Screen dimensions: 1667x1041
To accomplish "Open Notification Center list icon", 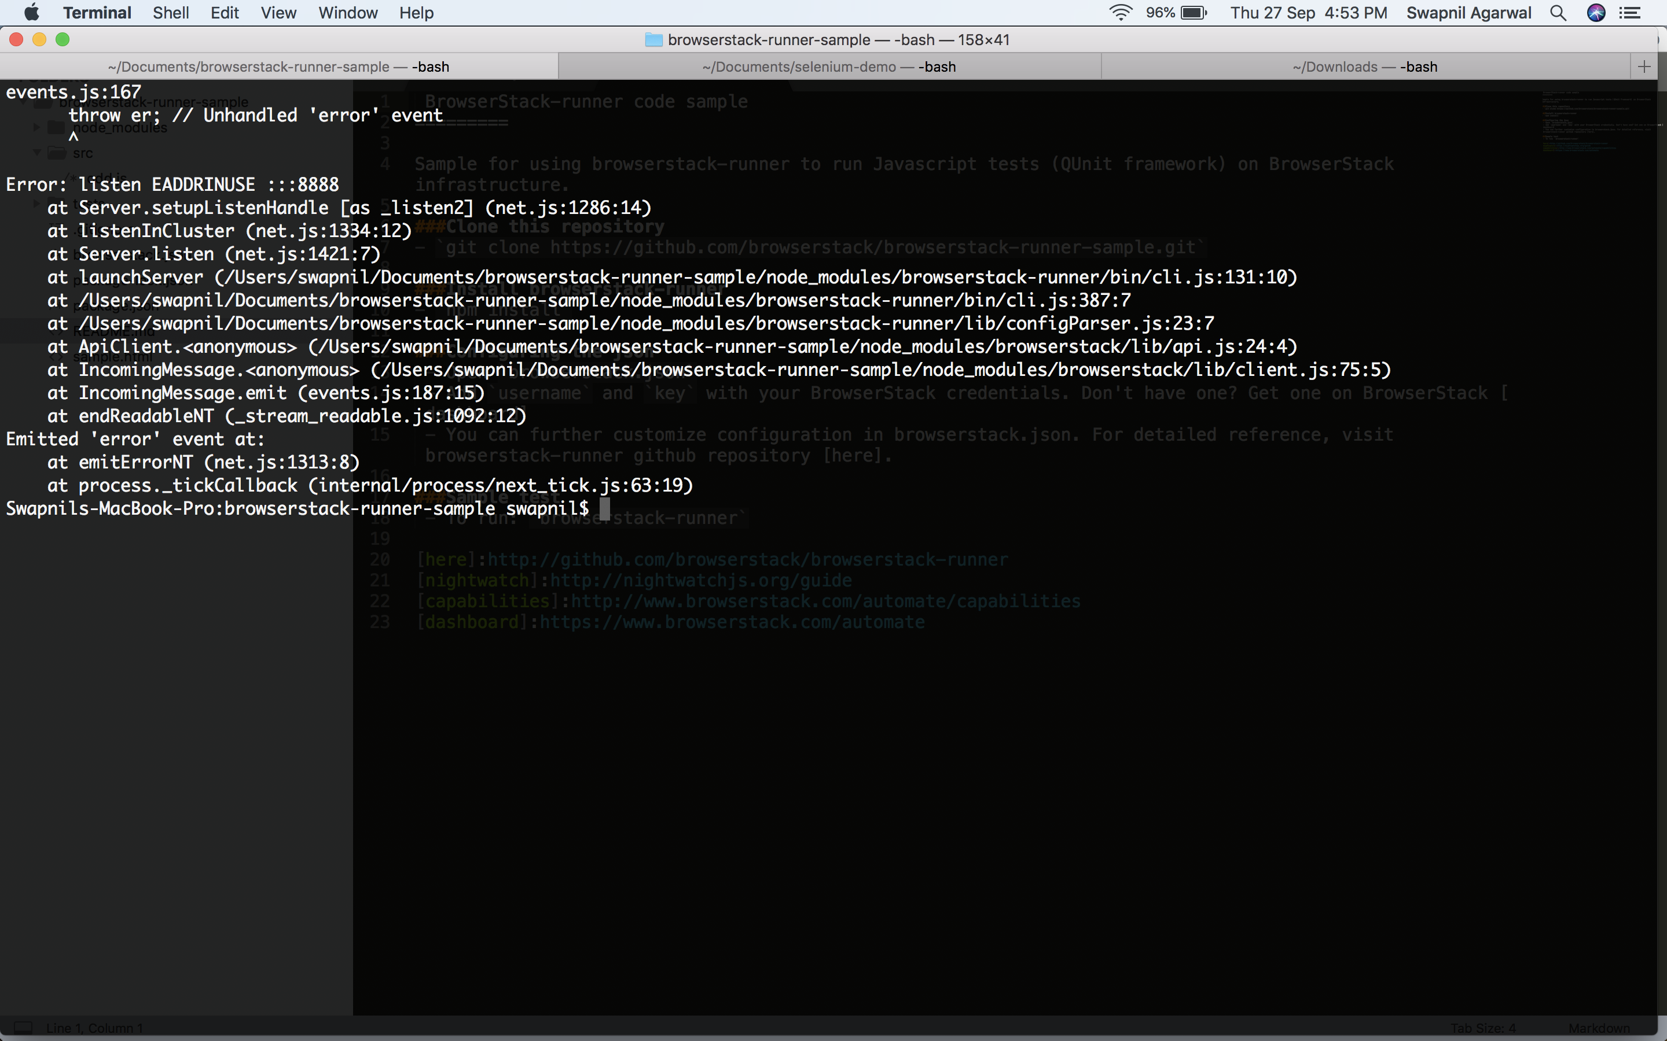I will tap(1630, 12).
